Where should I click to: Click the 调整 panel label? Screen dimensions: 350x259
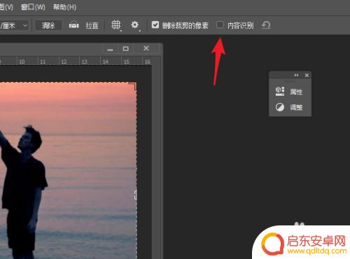pos(296,107)
